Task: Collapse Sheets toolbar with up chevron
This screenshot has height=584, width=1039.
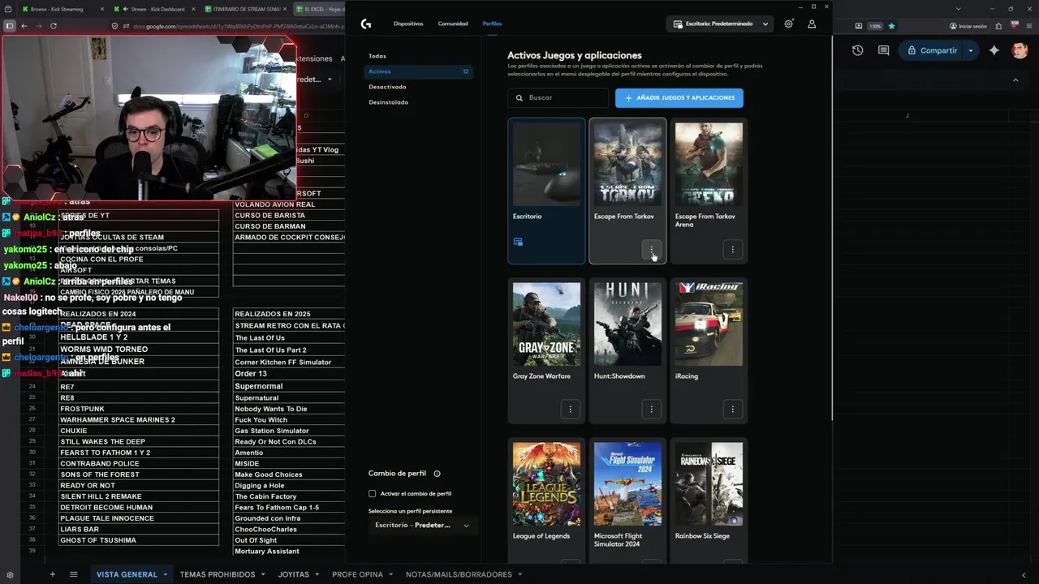Action: tap(1015, 80)
